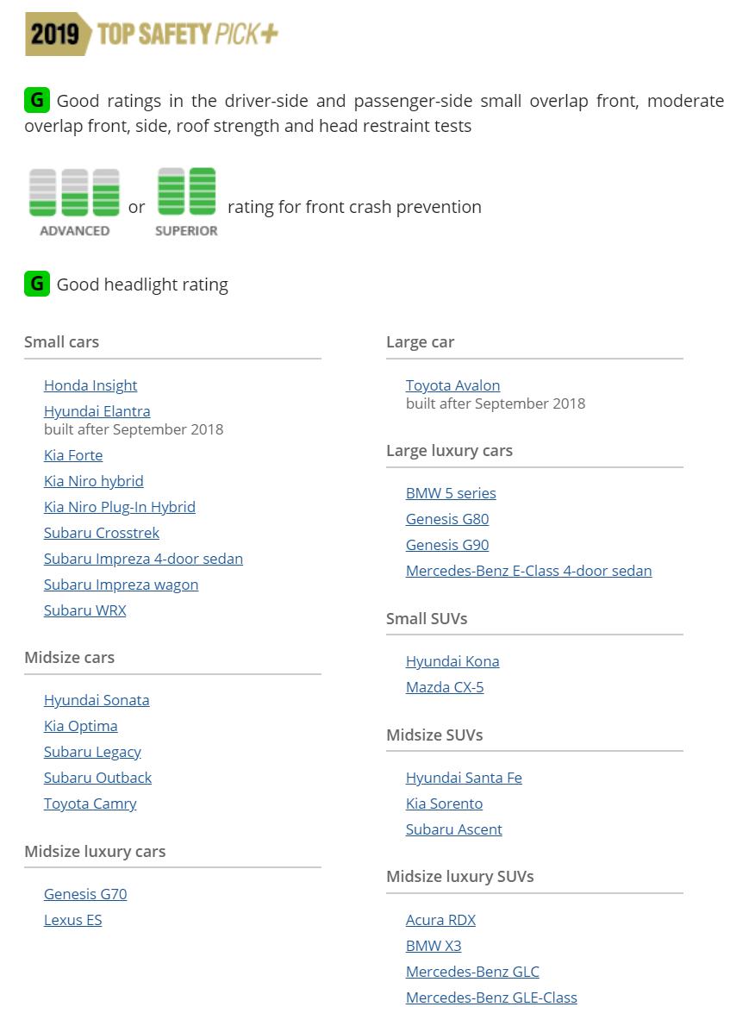755x1032 pixels.
Task: Go to Subaru Impreza 4-door sedan
Action: tap(143, 559)
